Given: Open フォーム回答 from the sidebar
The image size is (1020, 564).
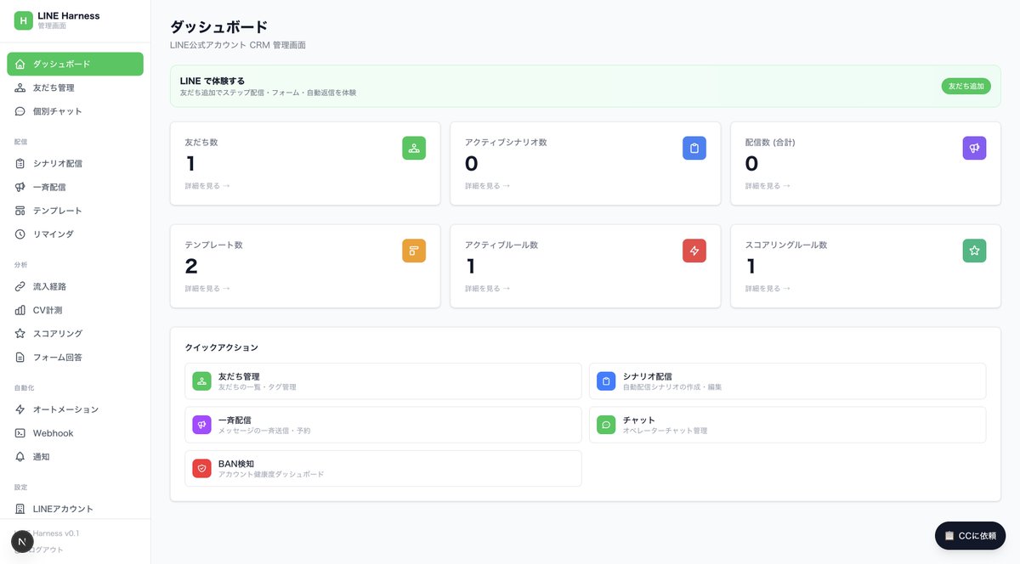Looking at the screenshot, I should 75,357.
